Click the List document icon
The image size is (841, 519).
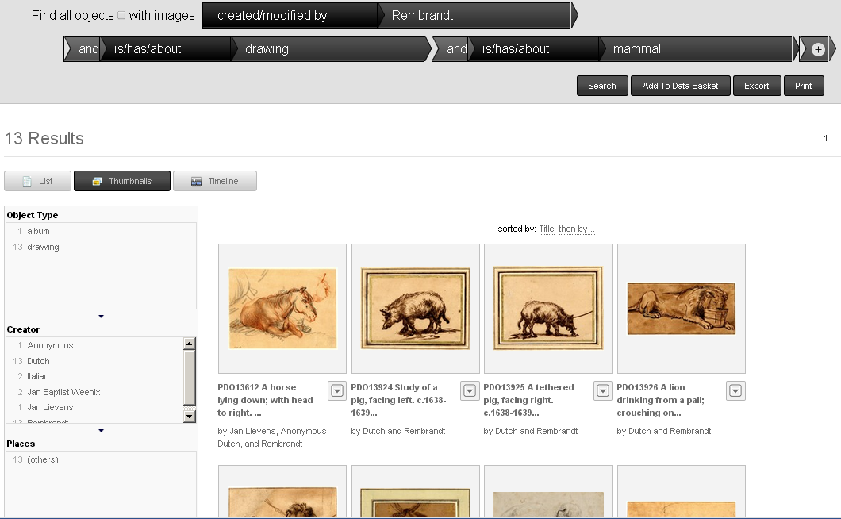[27, 182]
